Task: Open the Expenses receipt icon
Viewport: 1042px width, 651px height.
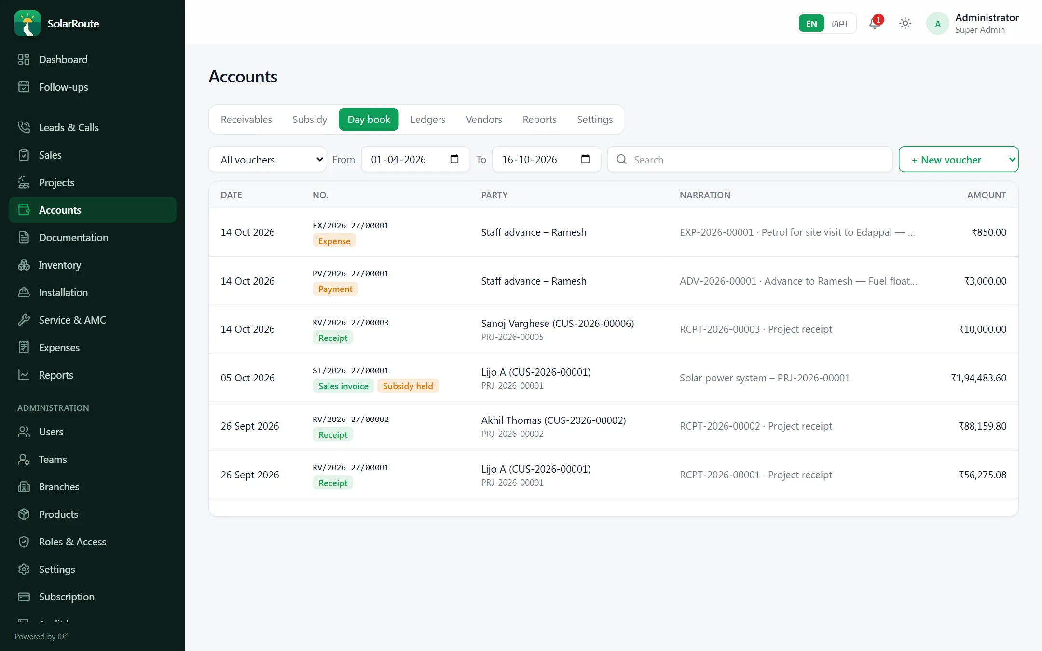Action: 24,347
